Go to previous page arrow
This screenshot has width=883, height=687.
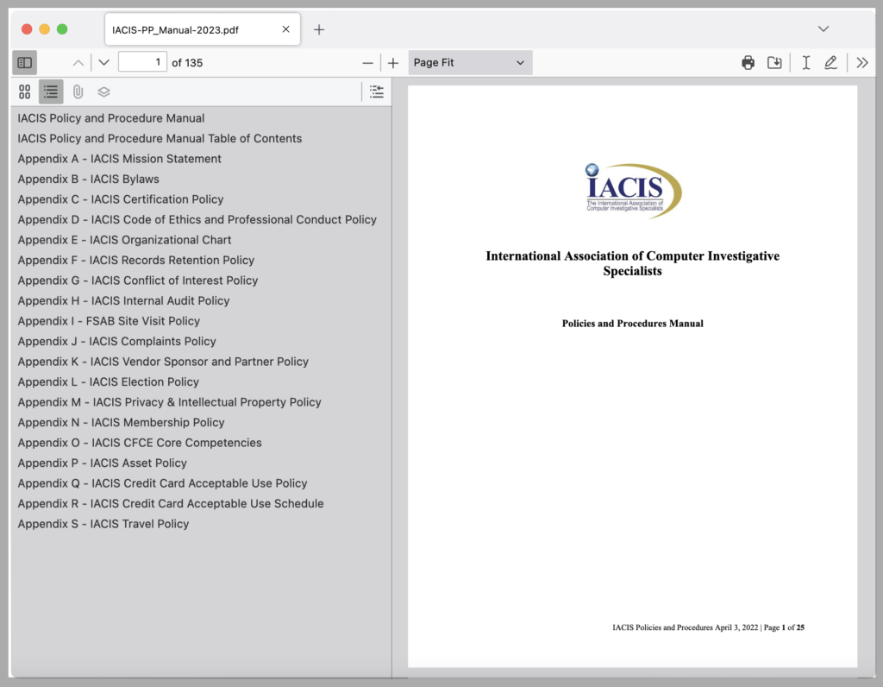pos(78,63)
